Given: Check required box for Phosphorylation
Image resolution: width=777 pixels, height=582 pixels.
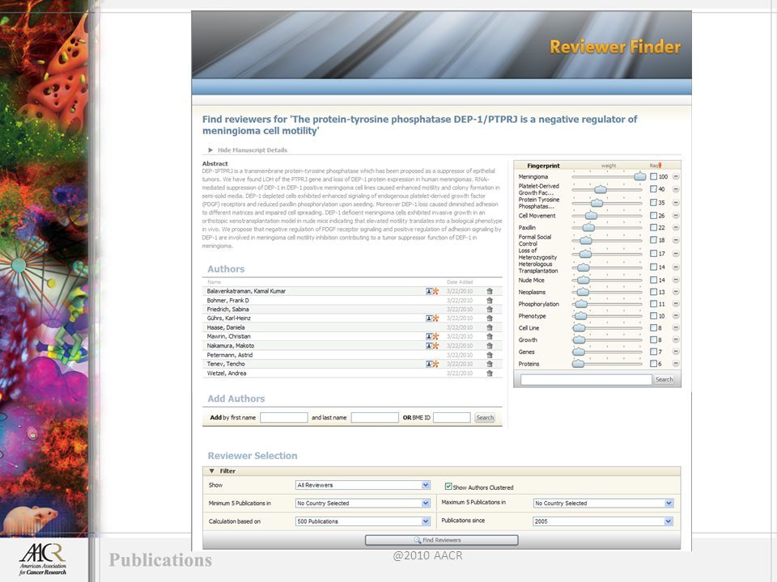Looking at the screenshot, I should pyautogui.click(x=654, y=304).
